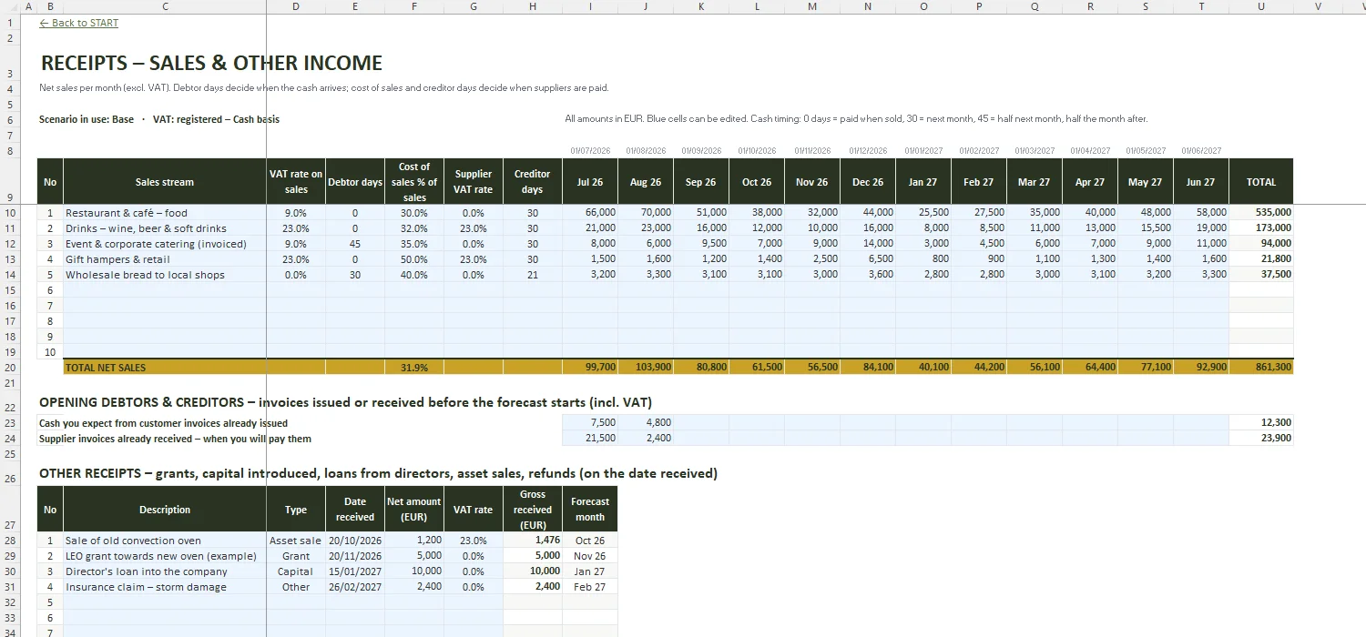Viewport: 1366px width, 637px height.
Task: Select column header C
Action: [165, 6]
